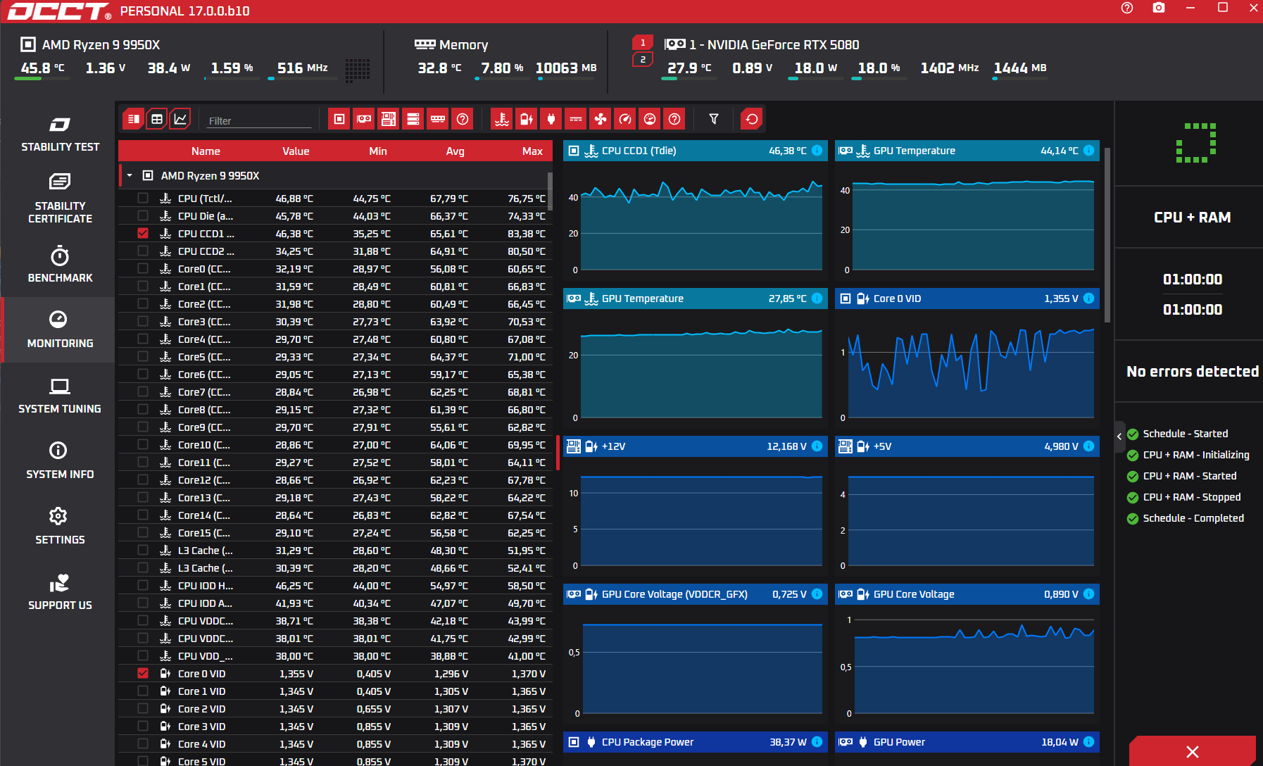
Task: Reset the min/avg/max statistics
Action: (752, 119)
